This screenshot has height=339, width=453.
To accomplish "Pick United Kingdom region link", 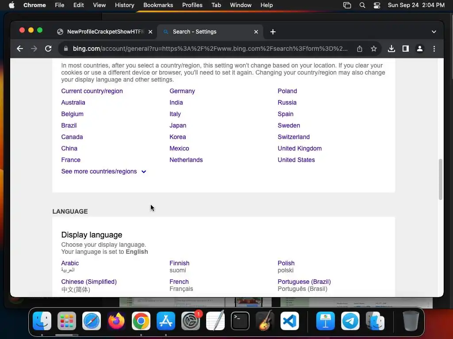I will tap(299, 148).
